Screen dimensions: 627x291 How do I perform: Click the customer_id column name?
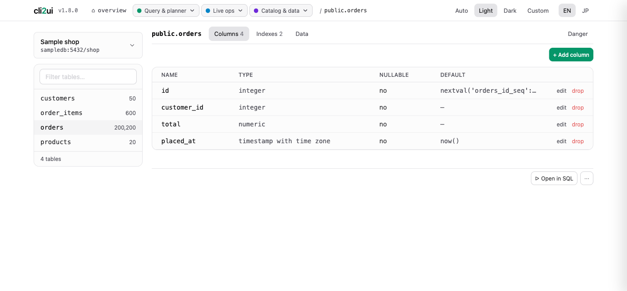point(182,107)
